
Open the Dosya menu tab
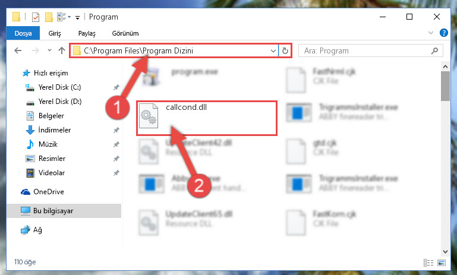click(x=23, y=33)
